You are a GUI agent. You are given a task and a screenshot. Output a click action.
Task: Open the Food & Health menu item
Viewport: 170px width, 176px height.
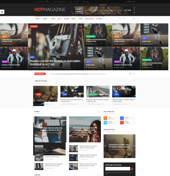[x=89, y=19]
